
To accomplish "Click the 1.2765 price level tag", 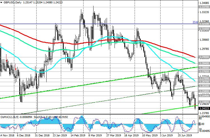I will (x=204, y=72).
